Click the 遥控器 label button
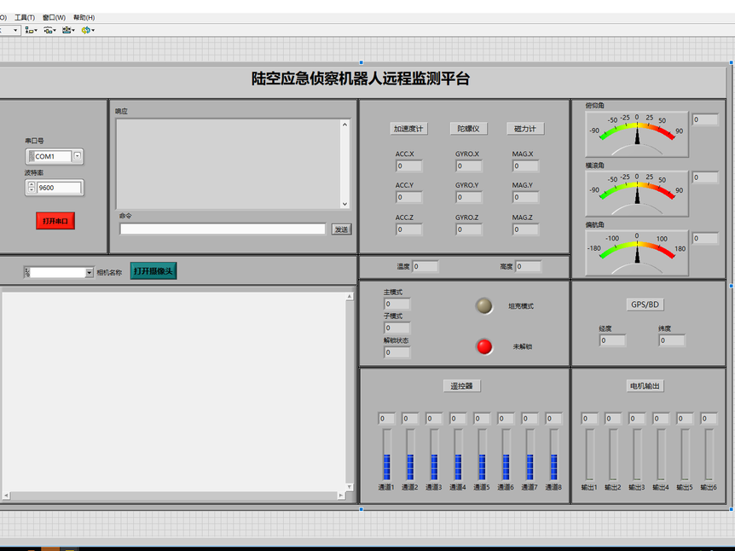 pyautogui.click(x=461, y=386)
